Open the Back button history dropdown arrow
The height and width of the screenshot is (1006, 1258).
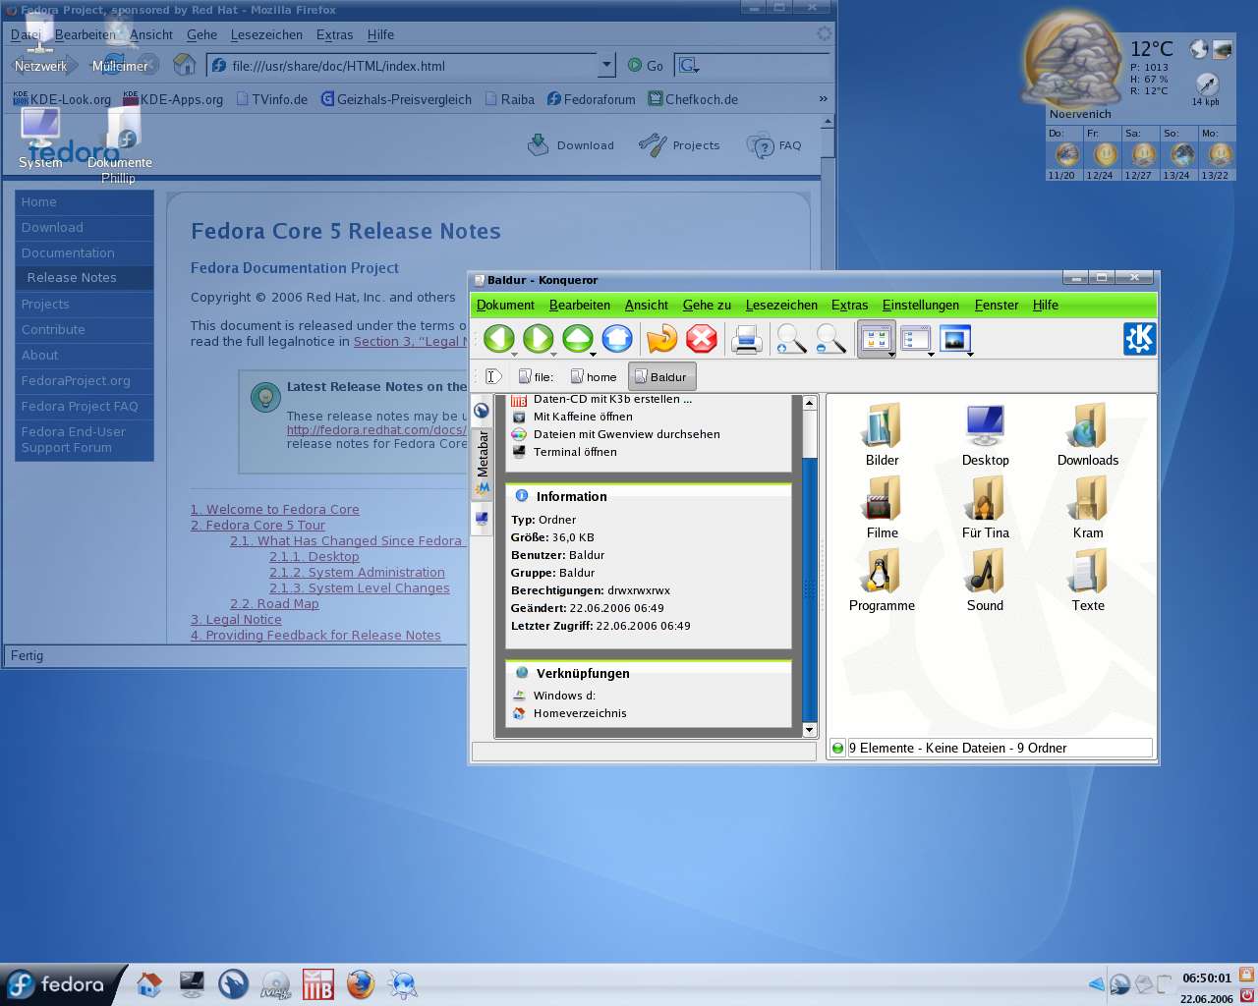(x=514, y=354)
